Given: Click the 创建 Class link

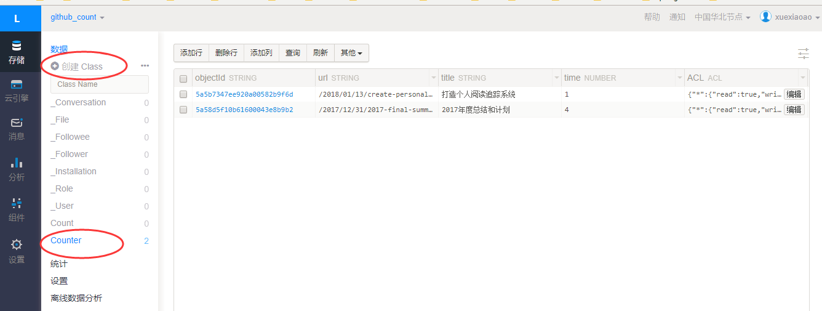Looking at the screenshot, I should tap(82, 67).
